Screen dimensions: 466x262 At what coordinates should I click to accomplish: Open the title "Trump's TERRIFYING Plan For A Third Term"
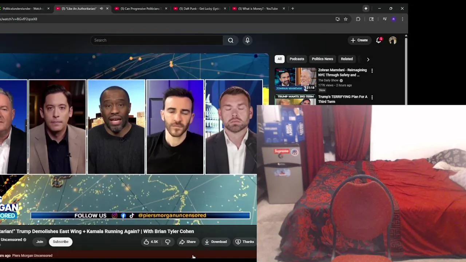pyautogui.click(x=343, y=99)
